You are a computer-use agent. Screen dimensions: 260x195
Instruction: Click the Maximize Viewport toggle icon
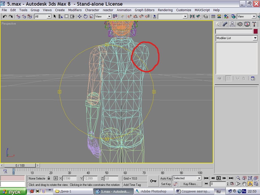point(256,184)
